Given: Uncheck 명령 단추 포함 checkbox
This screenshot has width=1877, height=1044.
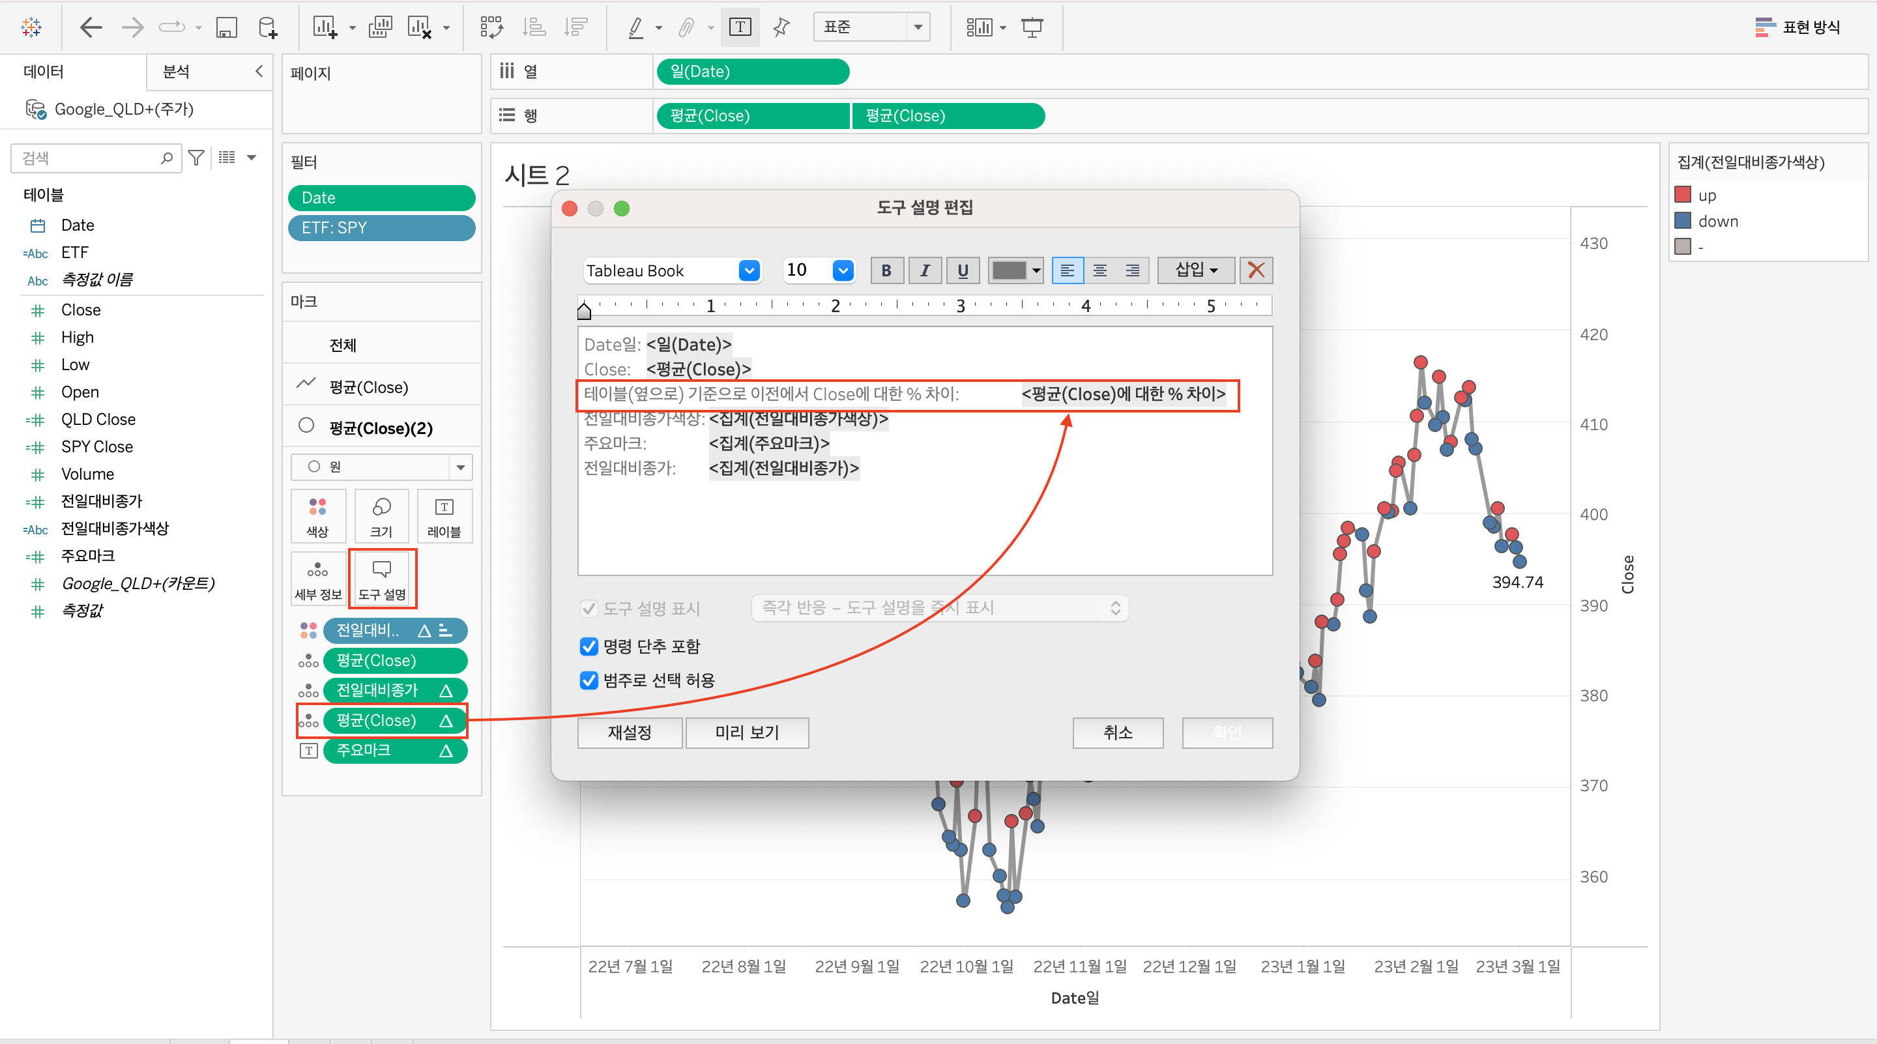Looking at the screenshot, I should pyautogui.click(x=589, y=646).
